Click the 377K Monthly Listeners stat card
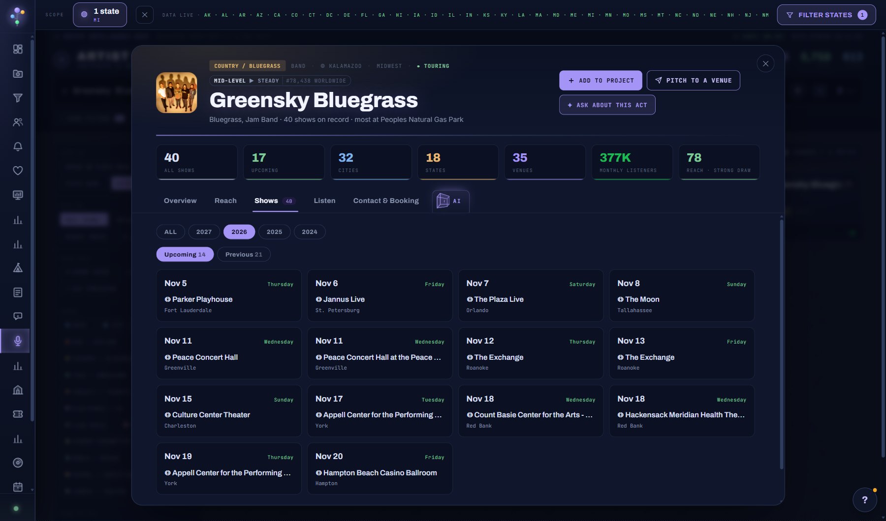The height and width of the screenshot is (521, 886). point(632,162)
